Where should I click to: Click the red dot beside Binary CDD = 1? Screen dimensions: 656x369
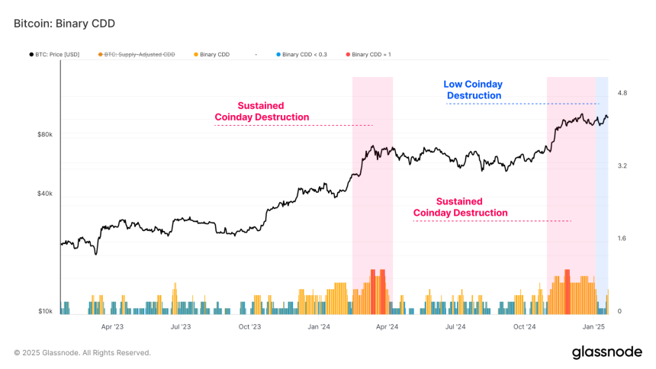(348, 54)
